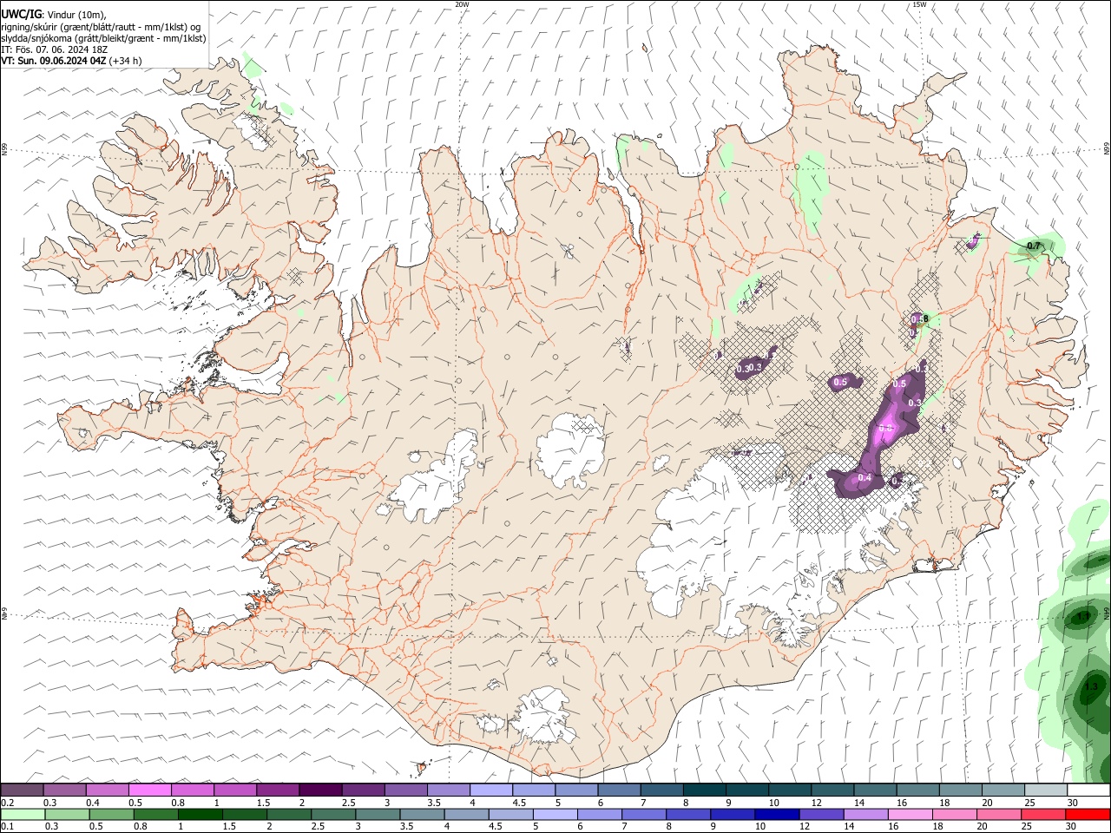Click the '20' label under the snow scale

tap(987, 803)
